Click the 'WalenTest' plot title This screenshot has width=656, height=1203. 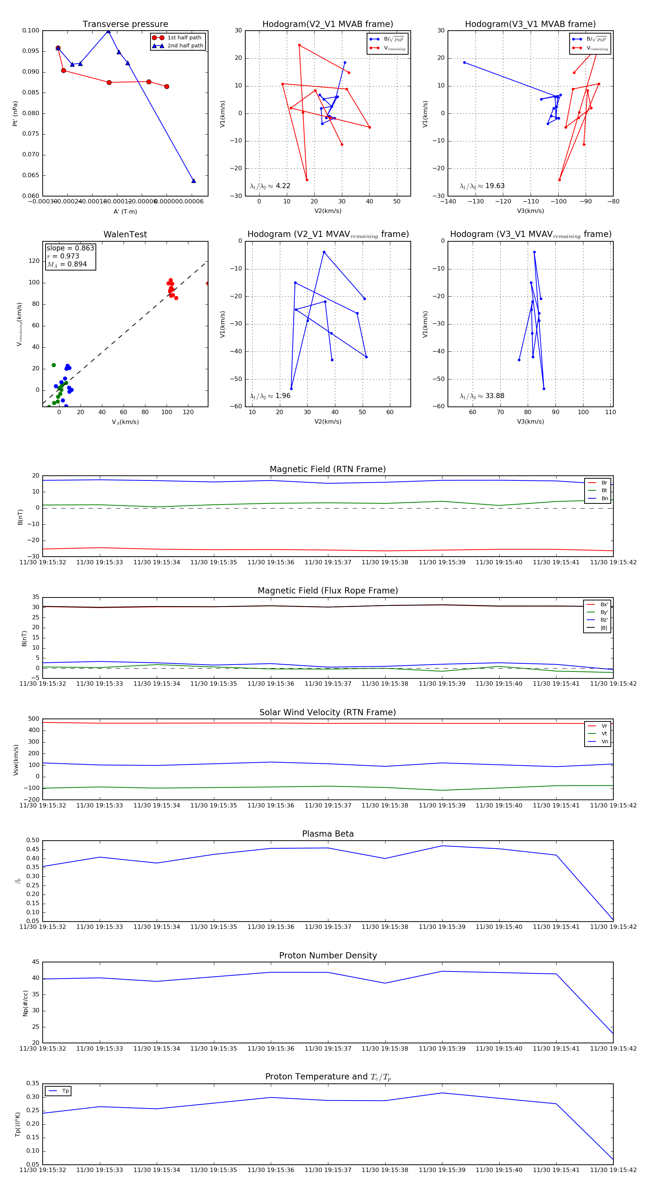click(x=125, y=234)
